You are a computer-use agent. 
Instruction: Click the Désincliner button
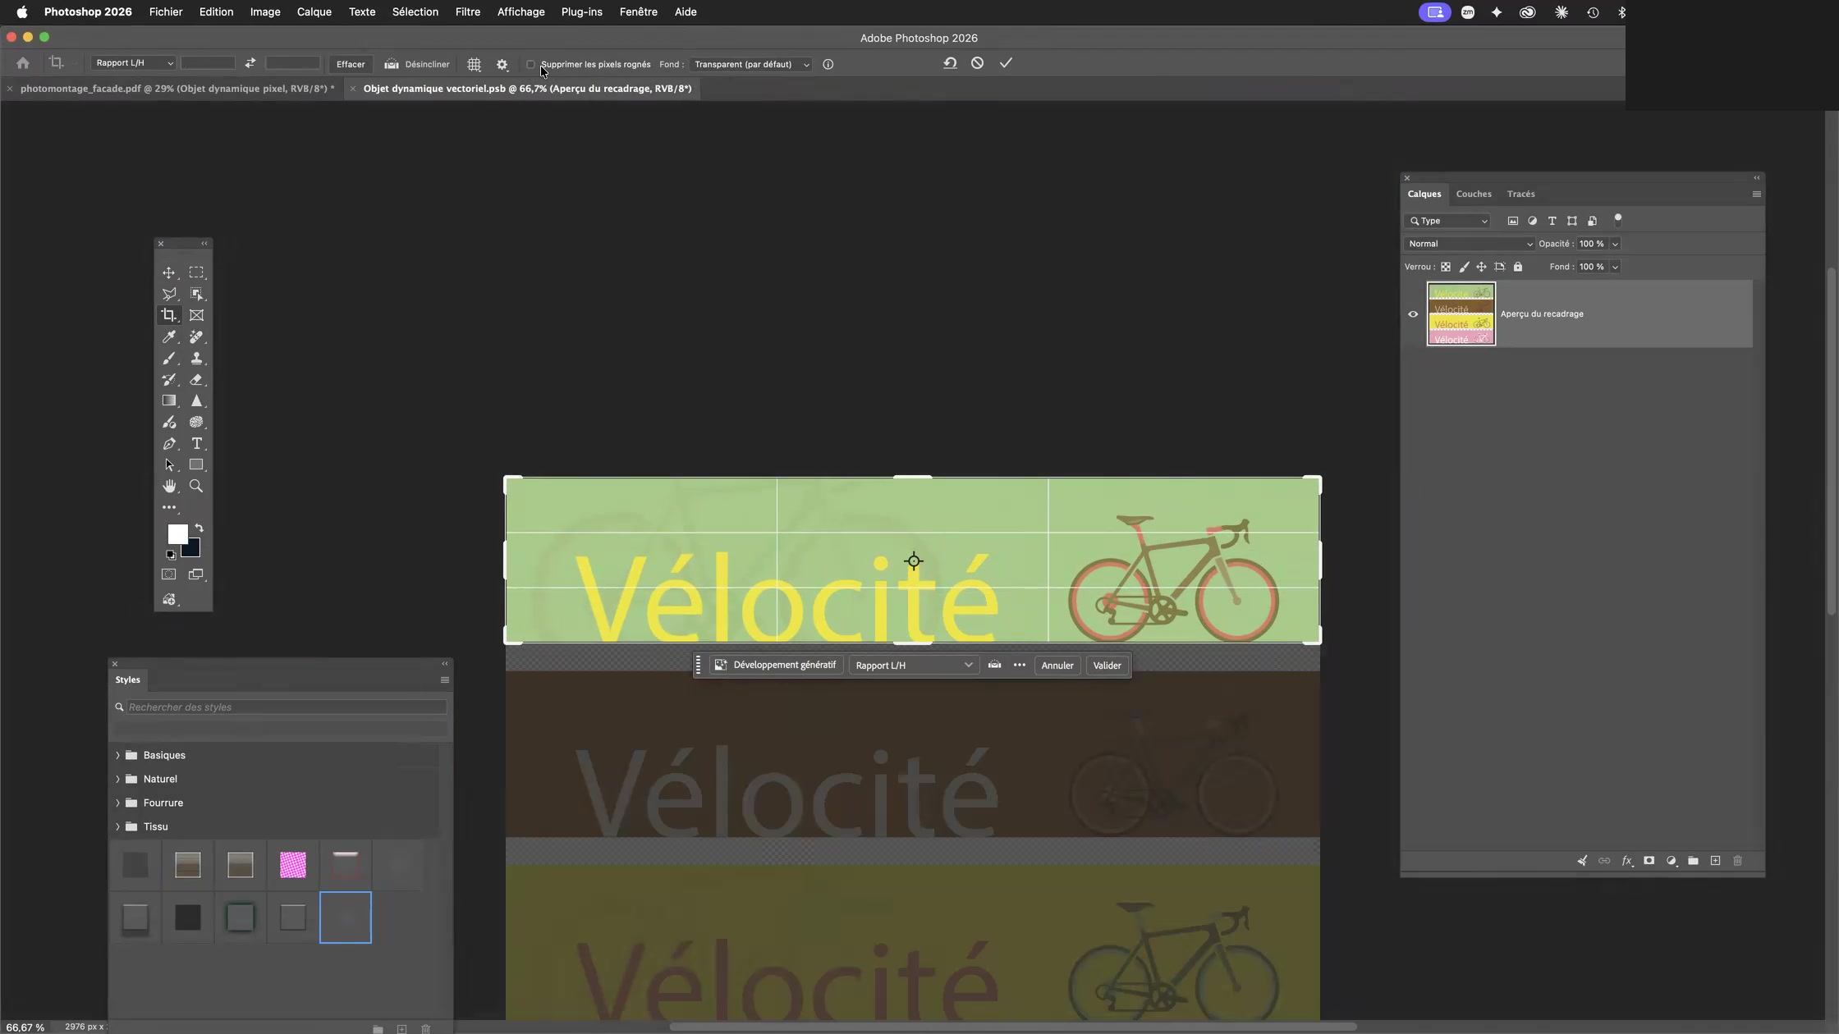(417, 64)
